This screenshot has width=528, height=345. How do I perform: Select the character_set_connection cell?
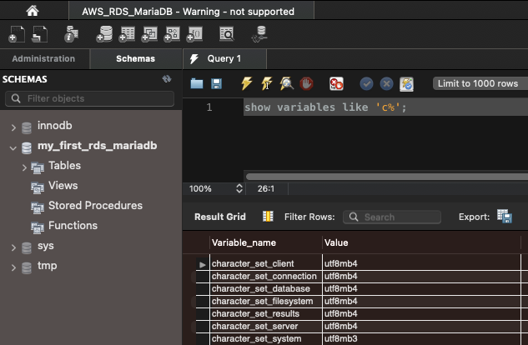tap(266, 276)
